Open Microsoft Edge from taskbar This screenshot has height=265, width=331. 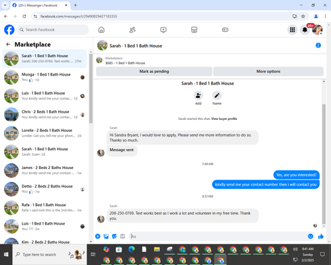click(x=132, y=249)
